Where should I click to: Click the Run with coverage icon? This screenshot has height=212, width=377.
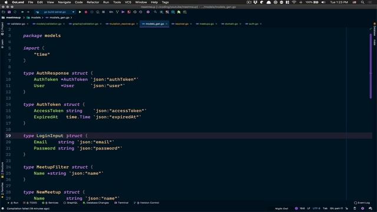(92, 12)
